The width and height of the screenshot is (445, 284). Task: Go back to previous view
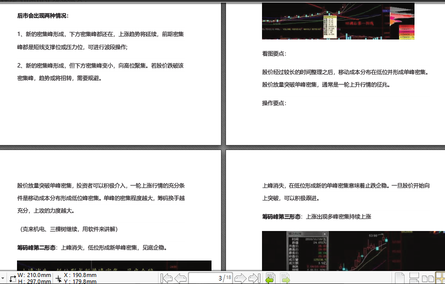pyautogui.click(x=270, y=278)
